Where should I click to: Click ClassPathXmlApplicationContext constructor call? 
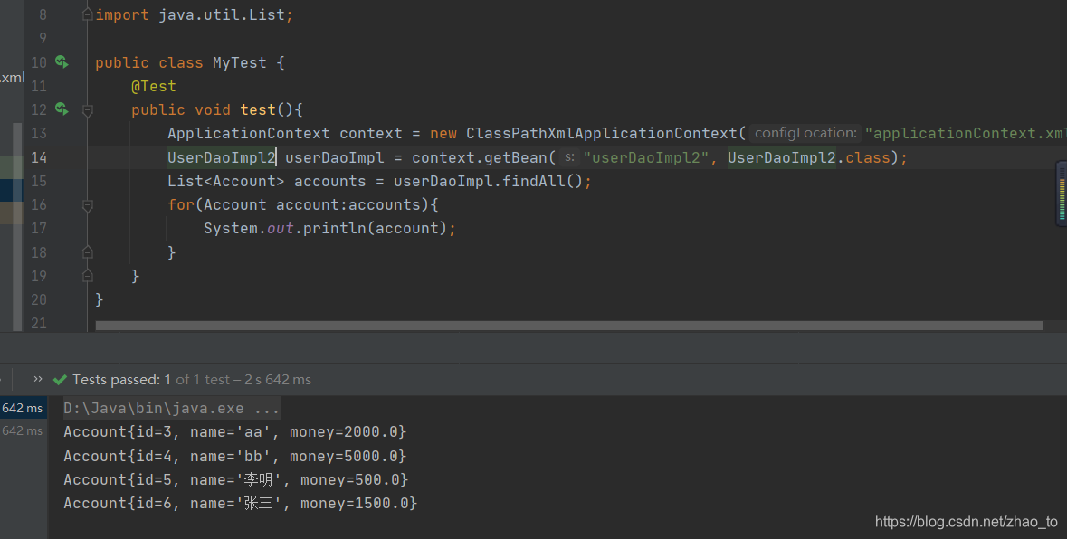tap(602, 133)
